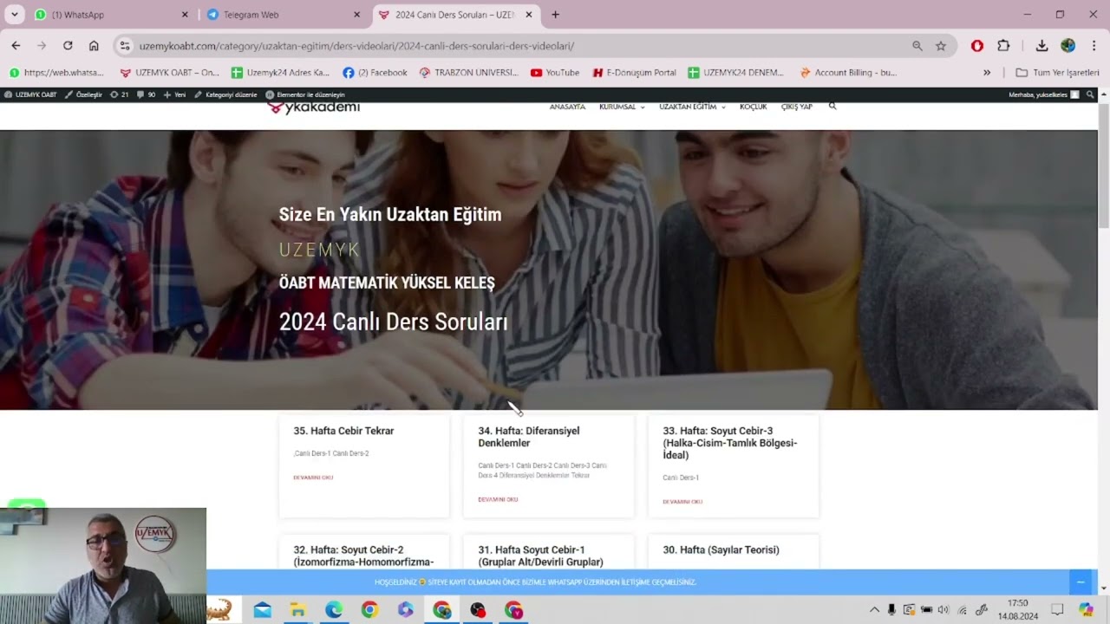Open the TRABZON UNIVERSI... bookmark
Image resolution: width=1110 pixels, height=624 pixels.
pos(468,73)
